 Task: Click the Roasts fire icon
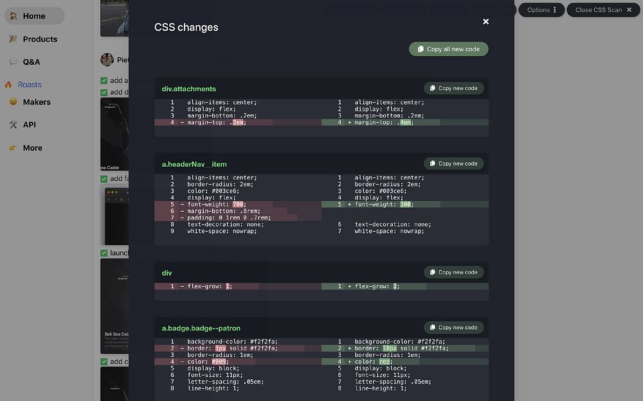click(x=8, y=85)
